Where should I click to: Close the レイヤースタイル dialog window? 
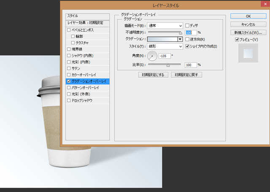264,5
